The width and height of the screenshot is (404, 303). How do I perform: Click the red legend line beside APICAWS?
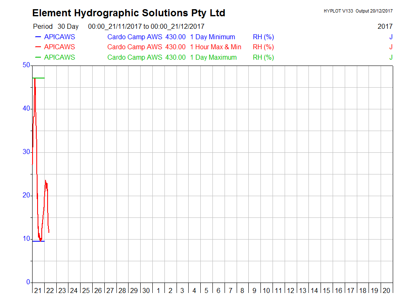pyautogui.click(x=38, y=47)
